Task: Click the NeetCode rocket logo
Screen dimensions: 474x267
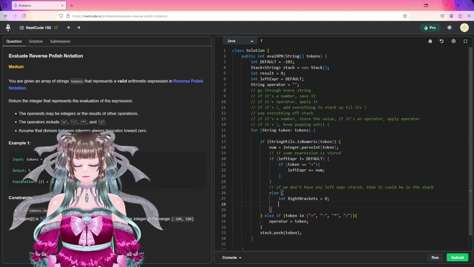Action: click(x=8, y=27)
